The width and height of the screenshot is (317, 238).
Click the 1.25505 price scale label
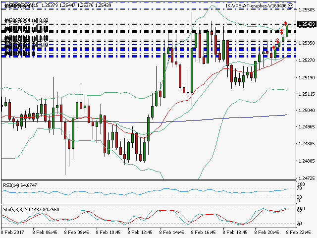[307, 10]
